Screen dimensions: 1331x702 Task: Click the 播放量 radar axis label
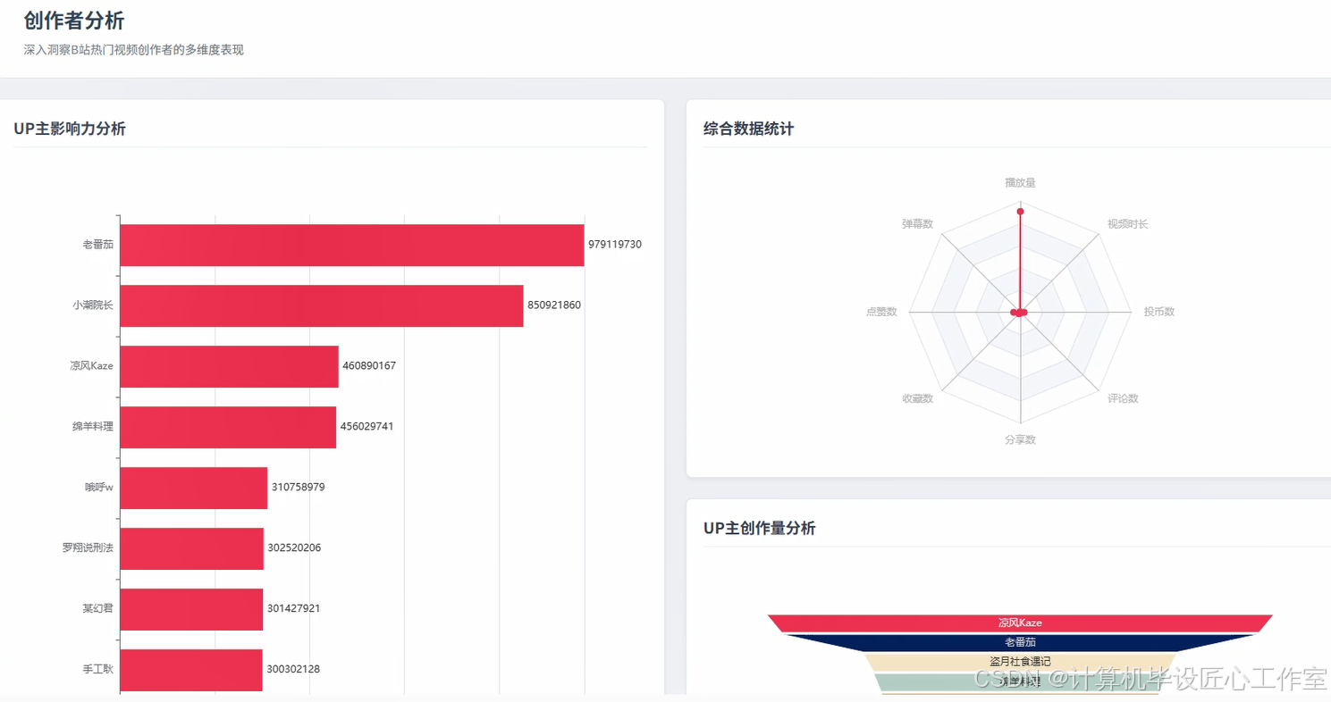(x=1020, y=183)
